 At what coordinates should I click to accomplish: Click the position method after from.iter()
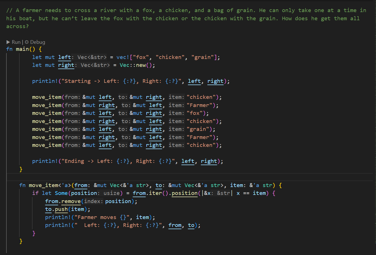pyautogui.click(x=184, y=193)
